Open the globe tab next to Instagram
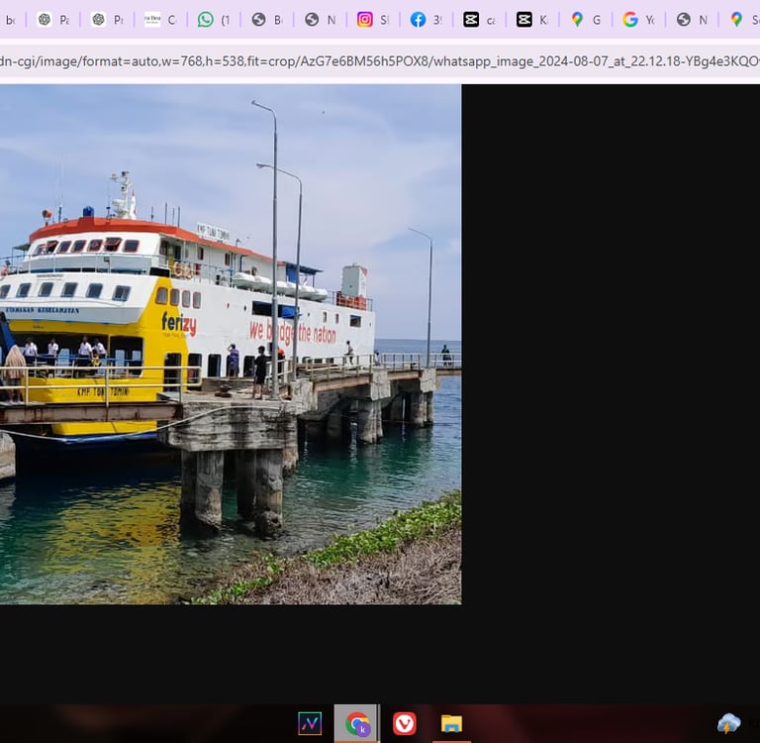The height and width of the screenshot is (743, 760). pyautogui.click(x=320, y=20)
